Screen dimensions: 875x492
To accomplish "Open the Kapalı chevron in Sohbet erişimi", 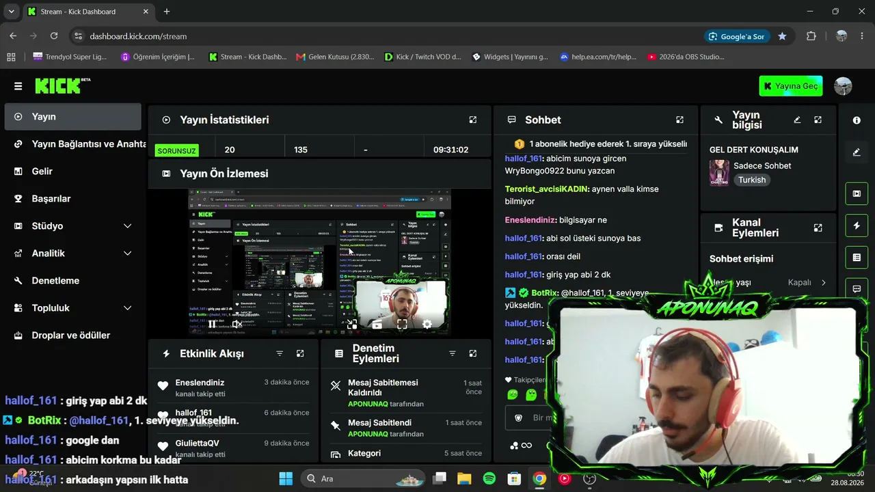I will tap(823, 282).
